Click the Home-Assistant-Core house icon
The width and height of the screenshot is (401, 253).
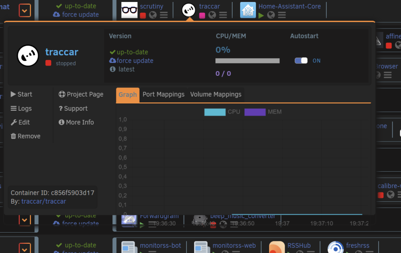pyautogui.click(x=248, y=10)
